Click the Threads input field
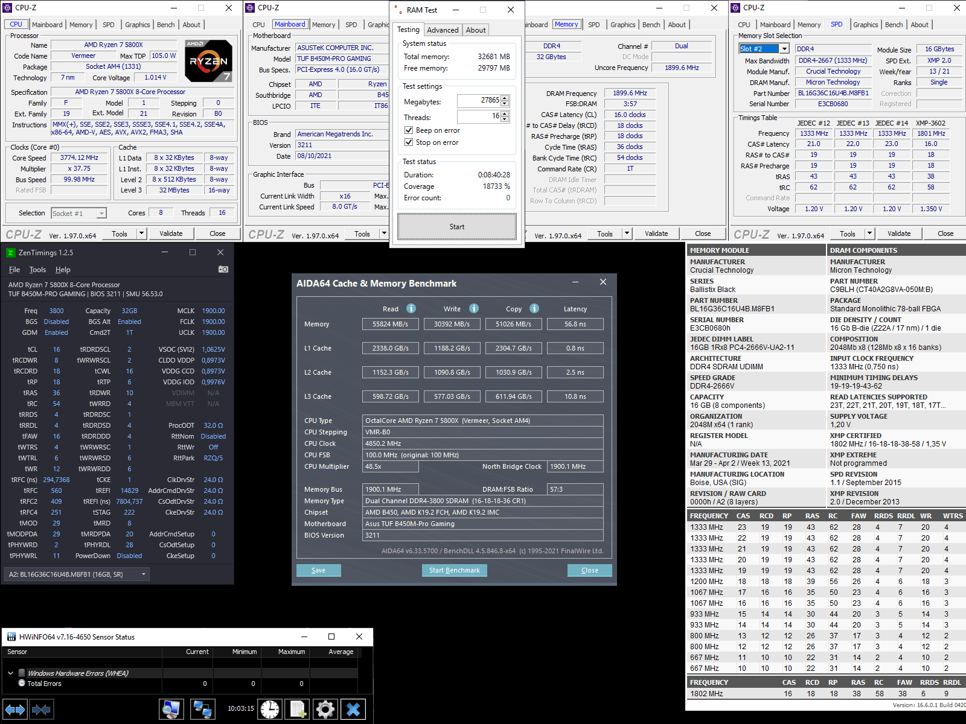The height and width of the screenshot is (724, 966). (479, 116)
